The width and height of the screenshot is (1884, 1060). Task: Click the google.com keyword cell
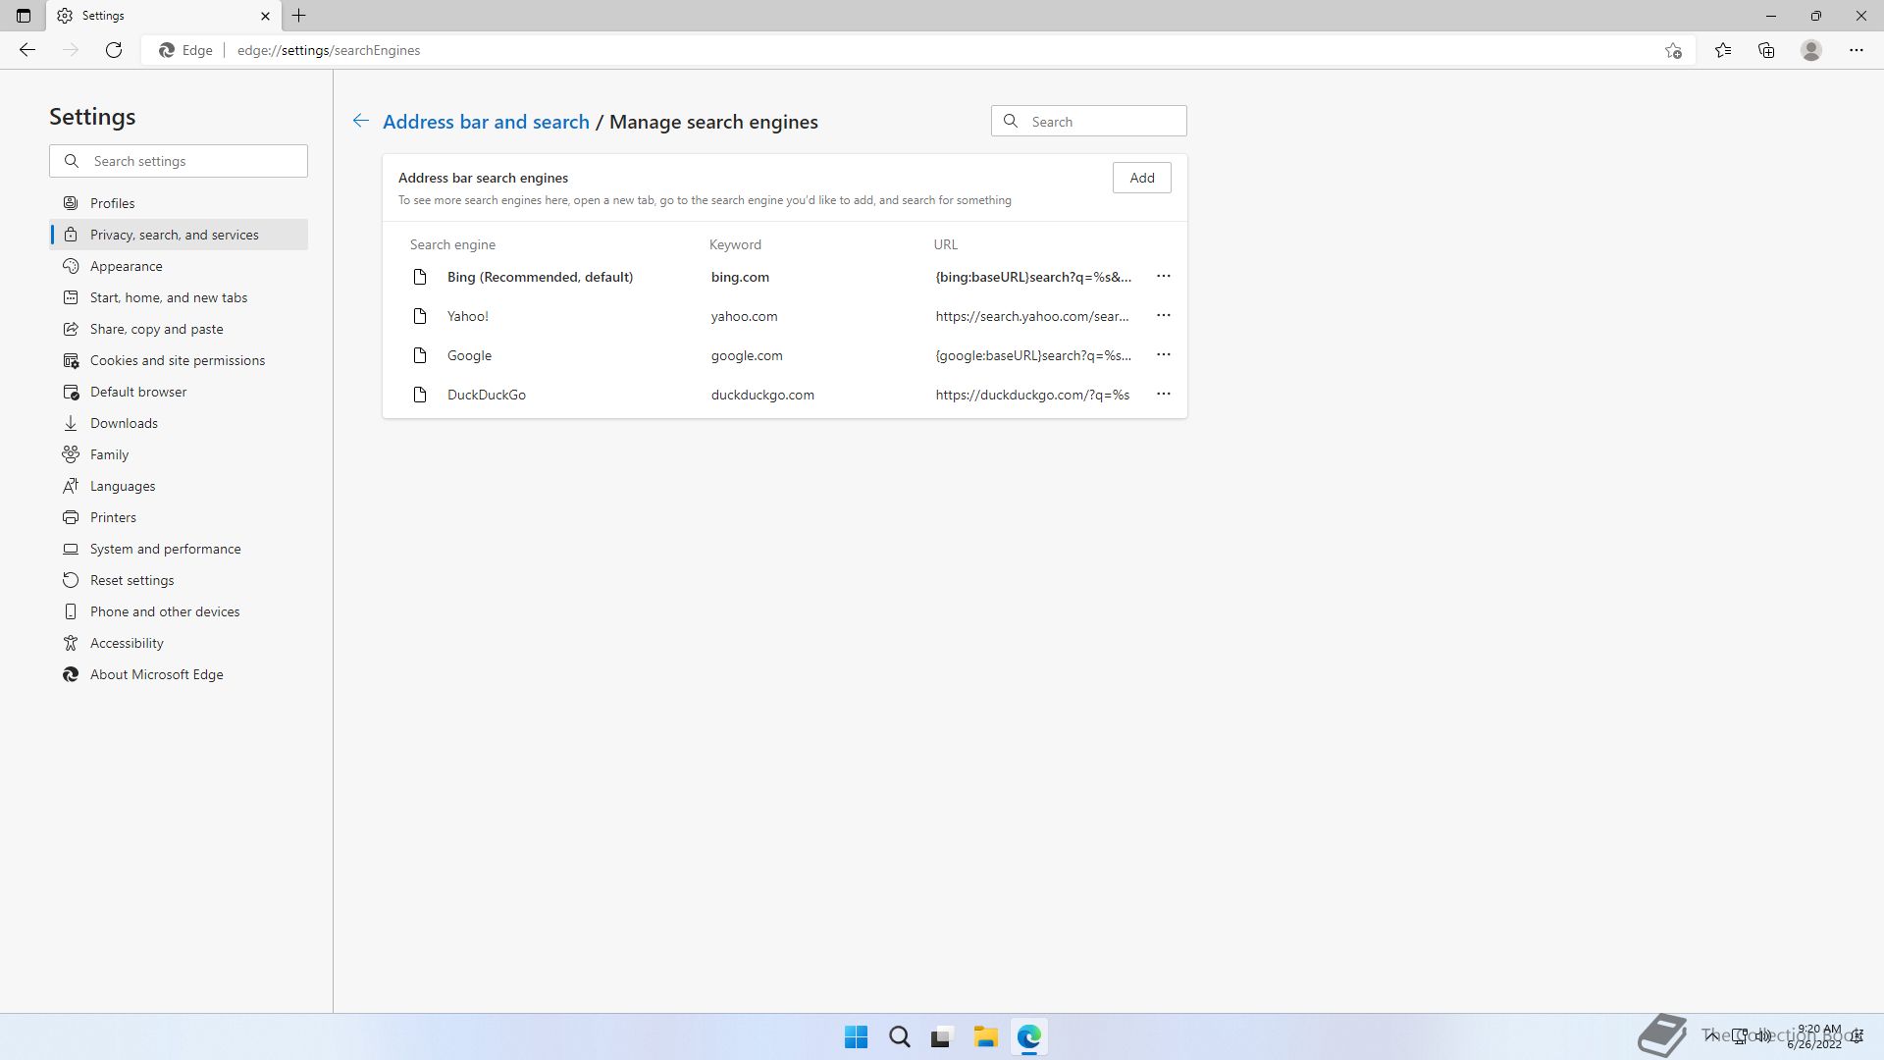pyautogui.click(x=747, y=355)
